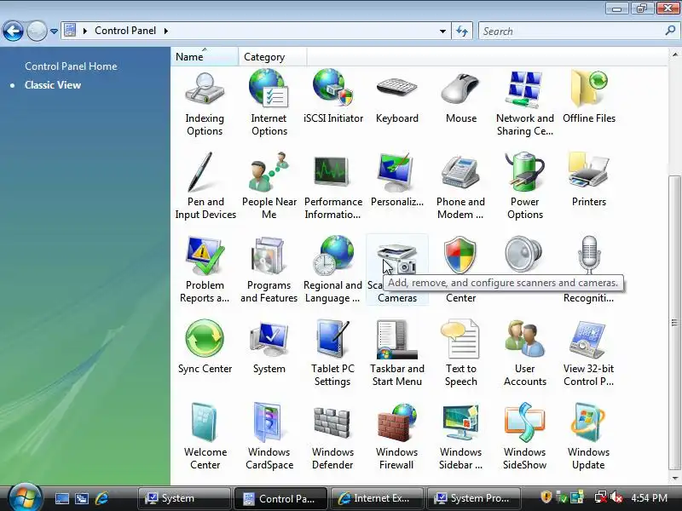This screenshot has height=511, width=682.
Task: Open the Keyboard settings icon
Action: (x=396, y=98)
